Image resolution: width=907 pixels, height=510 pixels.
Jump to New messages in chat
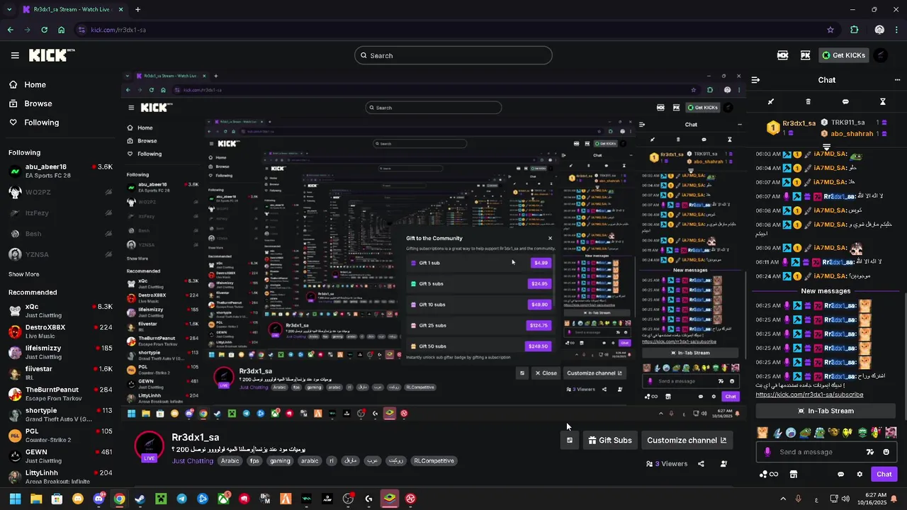point(826,291)
